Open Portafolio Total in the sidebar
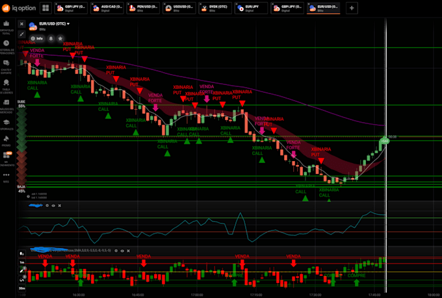The height and width of the screenshot is (298, 442). pos(6,27)
